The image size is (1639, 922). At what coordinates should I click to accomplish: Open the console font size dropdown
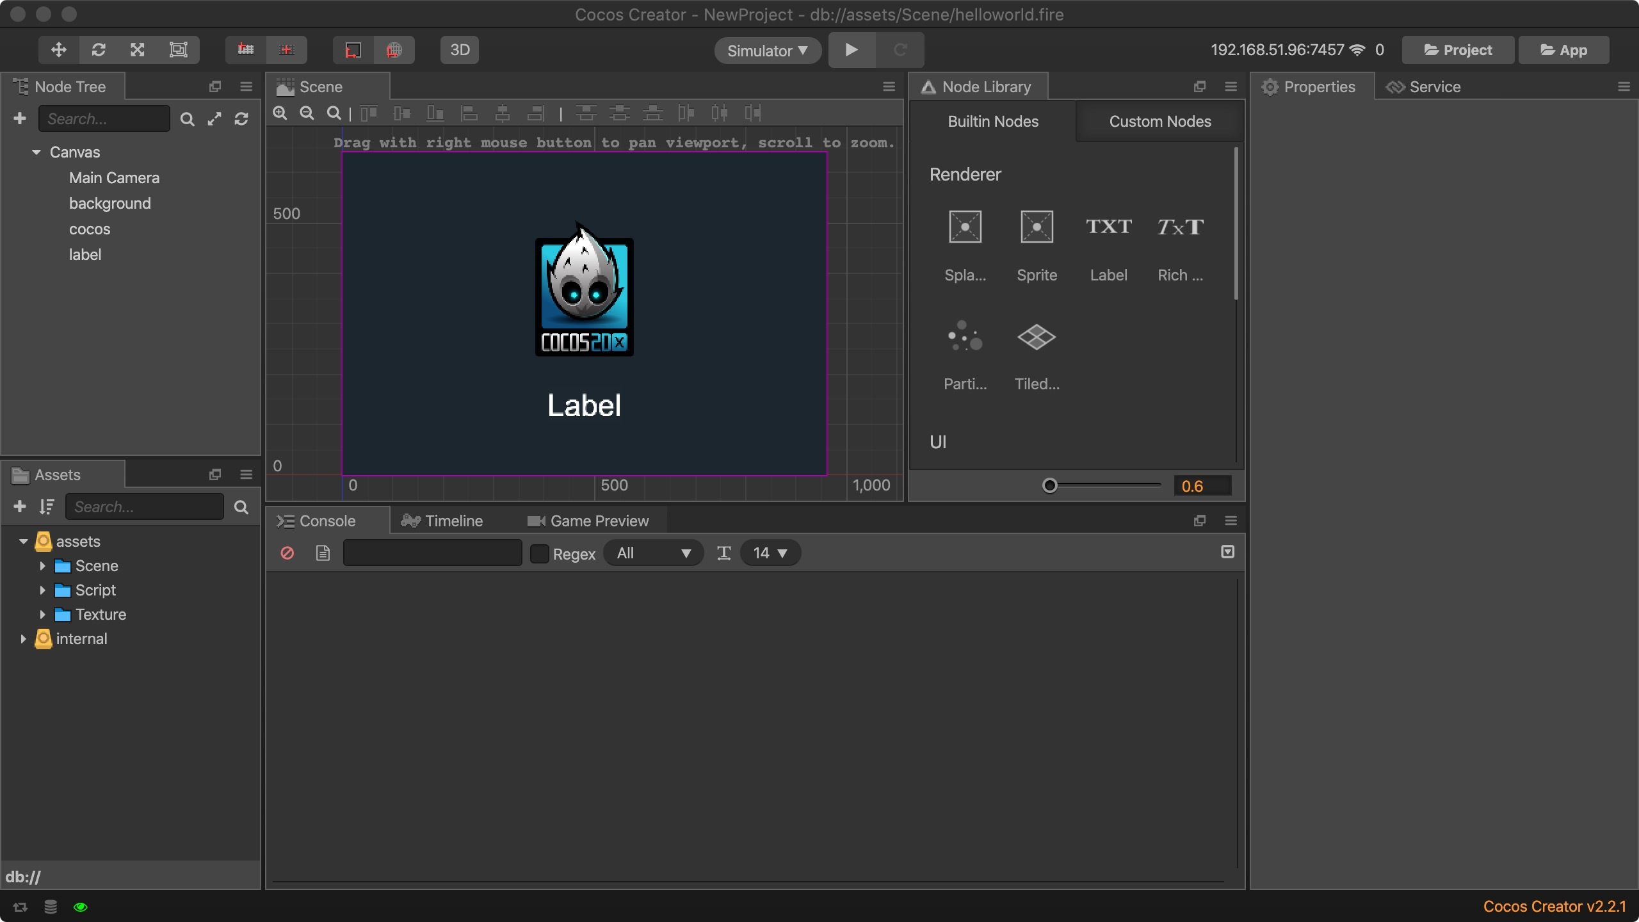tap(770, 553)
